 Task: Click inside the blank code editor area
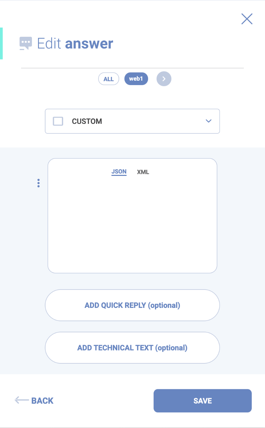[x=132, y=225]
